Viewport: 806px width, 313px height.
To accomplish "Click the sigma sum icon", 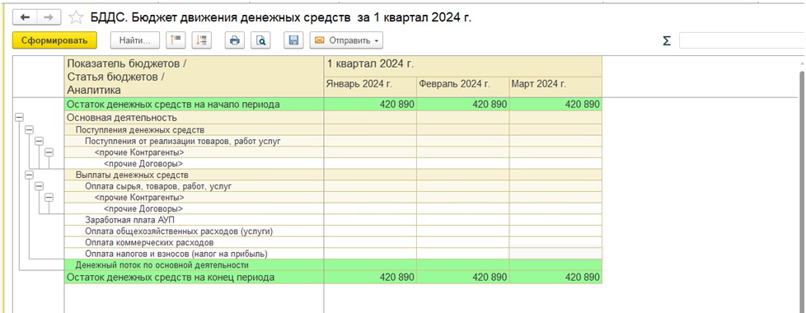I will pyautogui.click(x=667, y=41).
